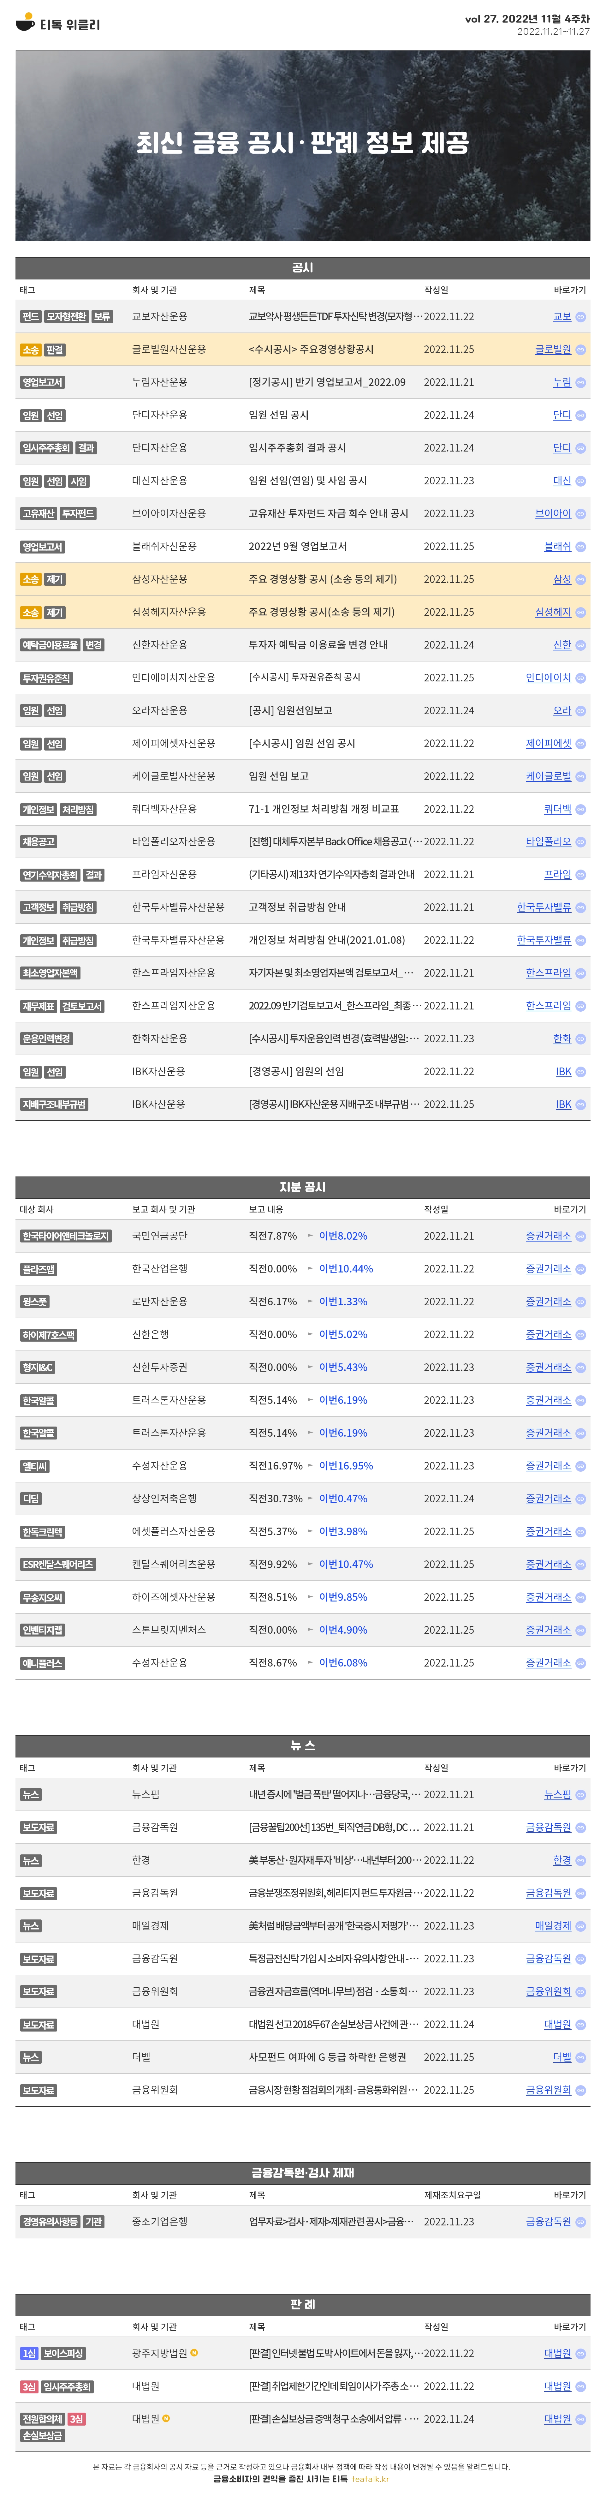Click link icon beside 더벨 link
Image resolution: width=606 pixels, height=2502 pixels.
tap(581, 2057)
